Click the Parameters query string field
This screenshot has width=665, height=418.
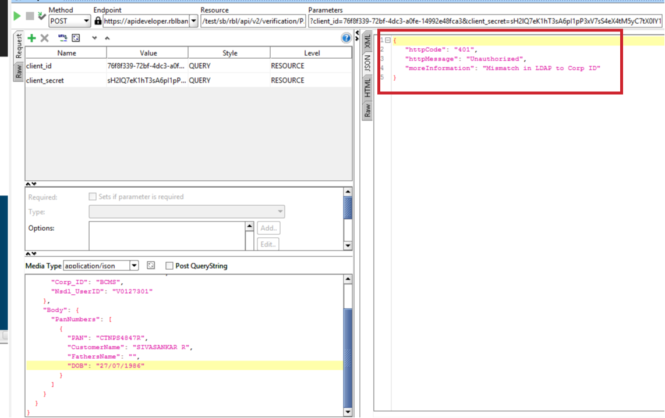[x=486, y=21]
